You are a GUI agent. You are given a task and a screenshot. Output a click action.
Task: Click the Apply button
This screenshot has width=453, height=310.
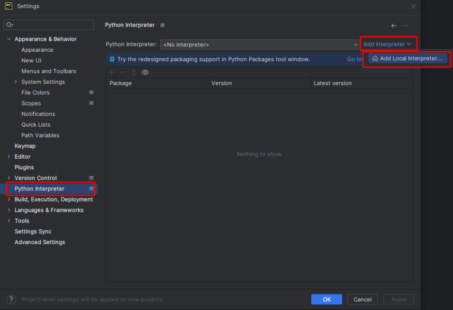(x=398, y=299)
